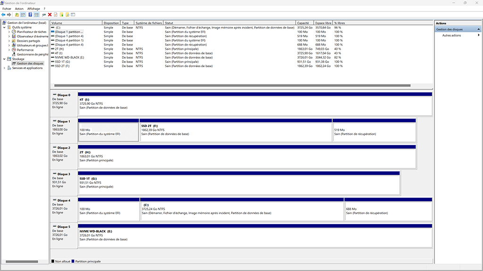483x271 pixels.
Task: Select Gestion des disques in tree
Action: pyautogui.click(x=30, y=64)
